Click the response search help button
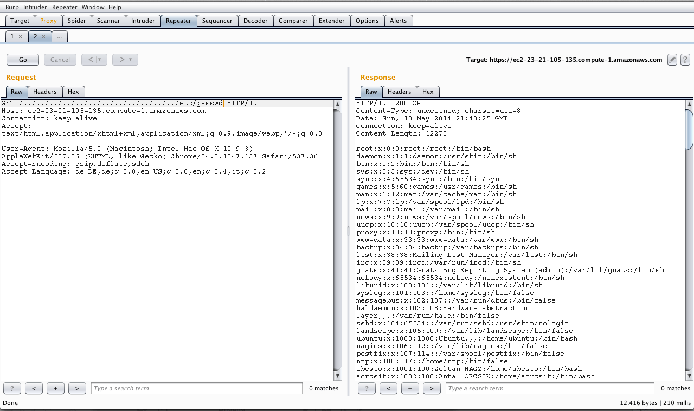This screenshot has height=411, width=694. click(367, 388)
